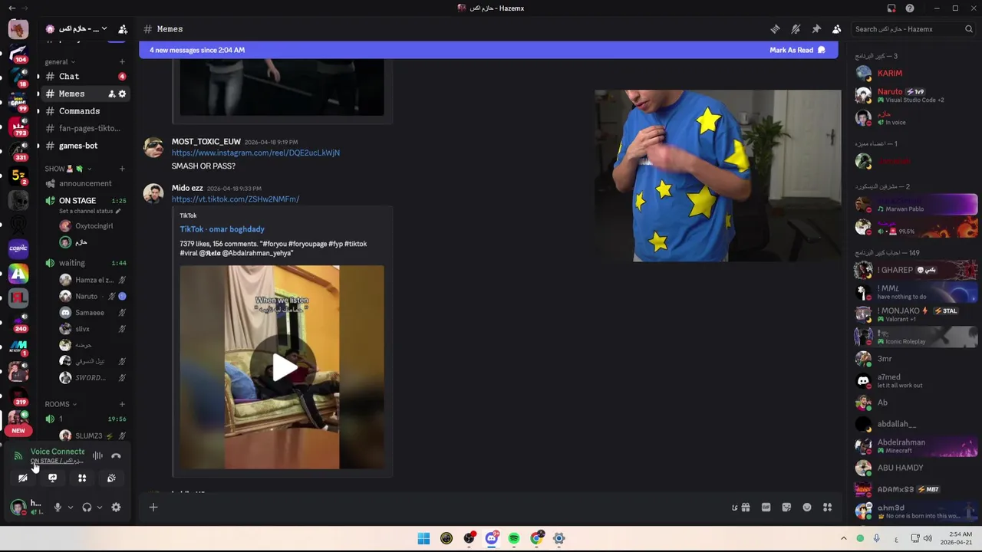982x552 pixels.
Task: Open the Threads icon in channel header
Action: point(775,29)
